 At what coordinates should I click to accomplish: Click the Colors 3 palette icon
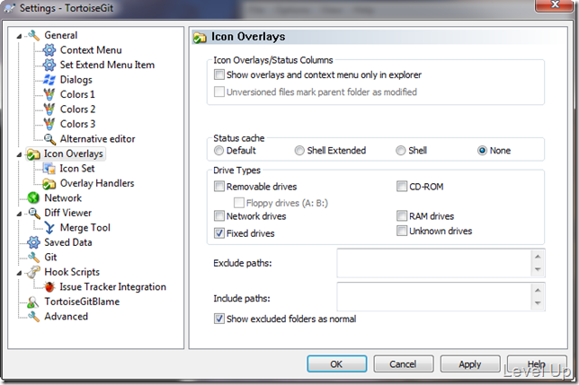tap(49, 124)
